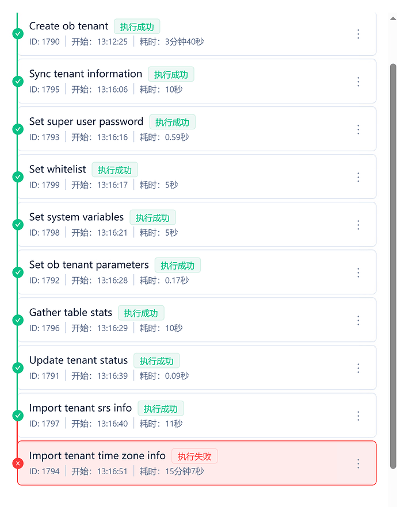Click the red failed status icon
397x507 pixels.
18,463
